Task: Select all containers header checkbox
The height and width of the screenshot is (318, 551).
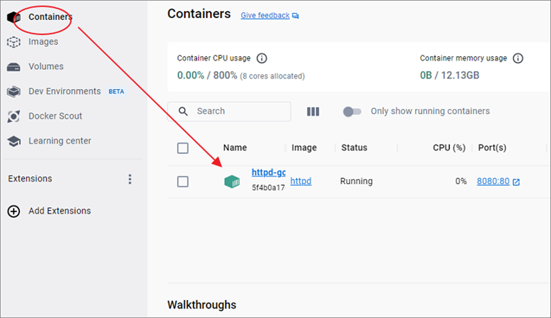Action: (x=183, y=148)
